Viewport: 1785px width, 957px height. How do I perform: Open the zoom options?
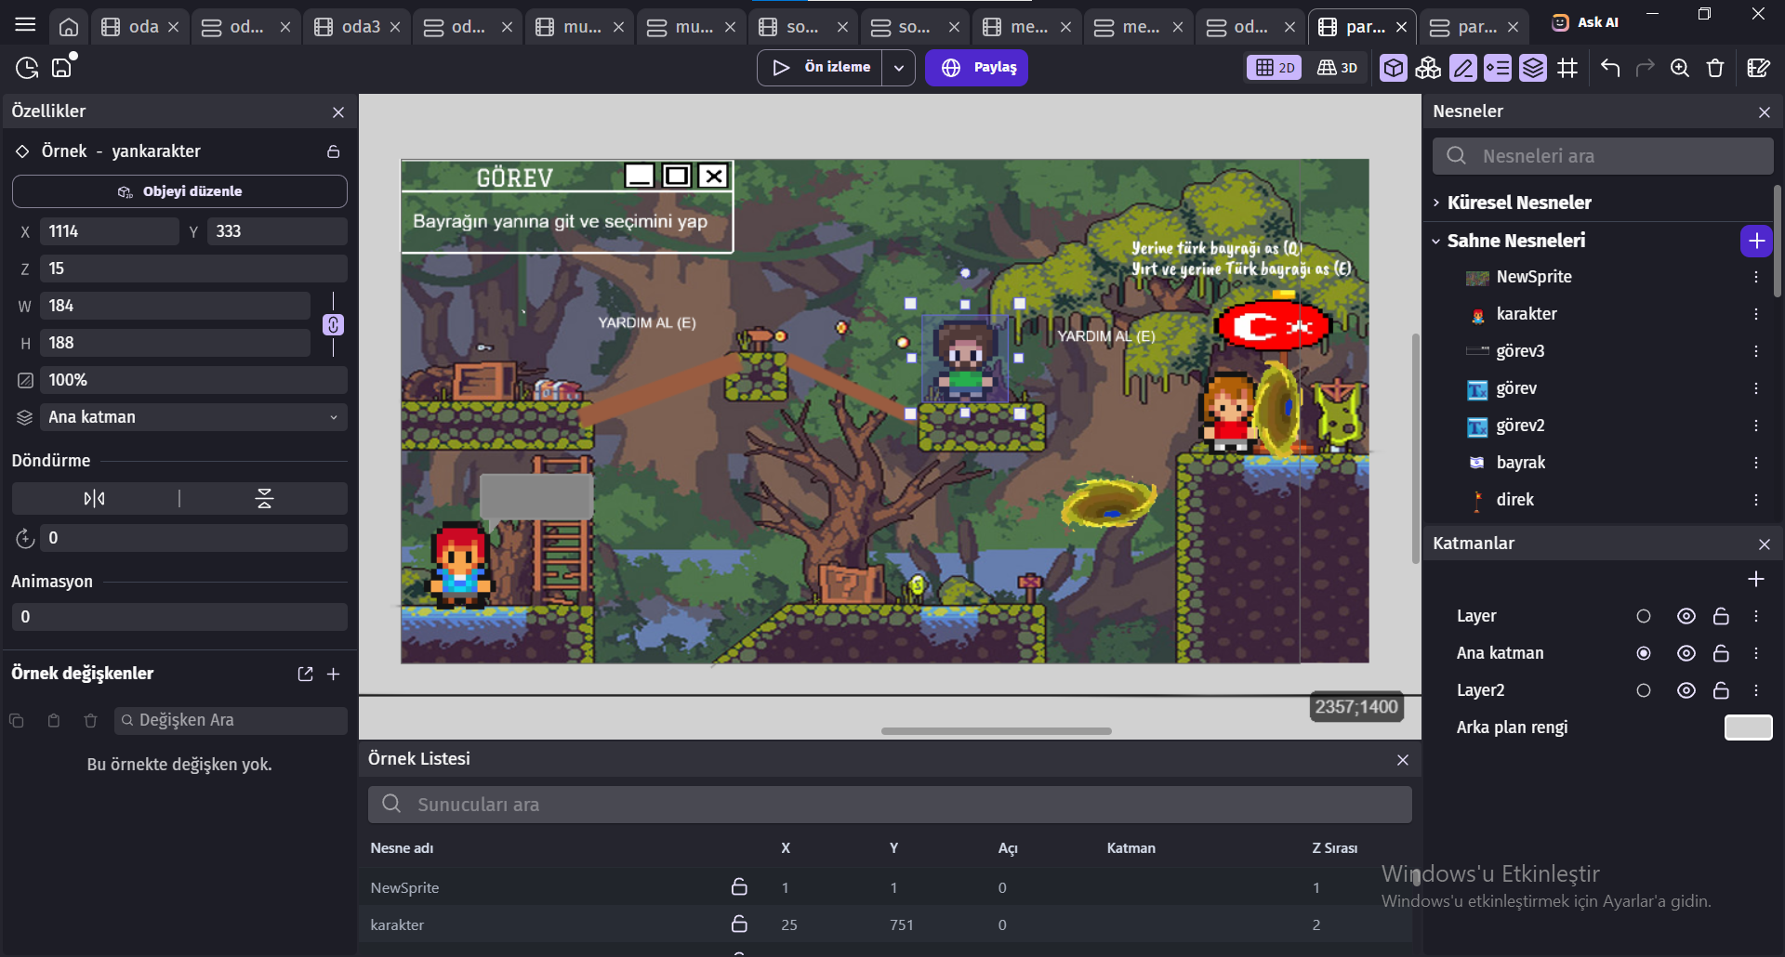pyautogui.click(x=1680, y=68)
